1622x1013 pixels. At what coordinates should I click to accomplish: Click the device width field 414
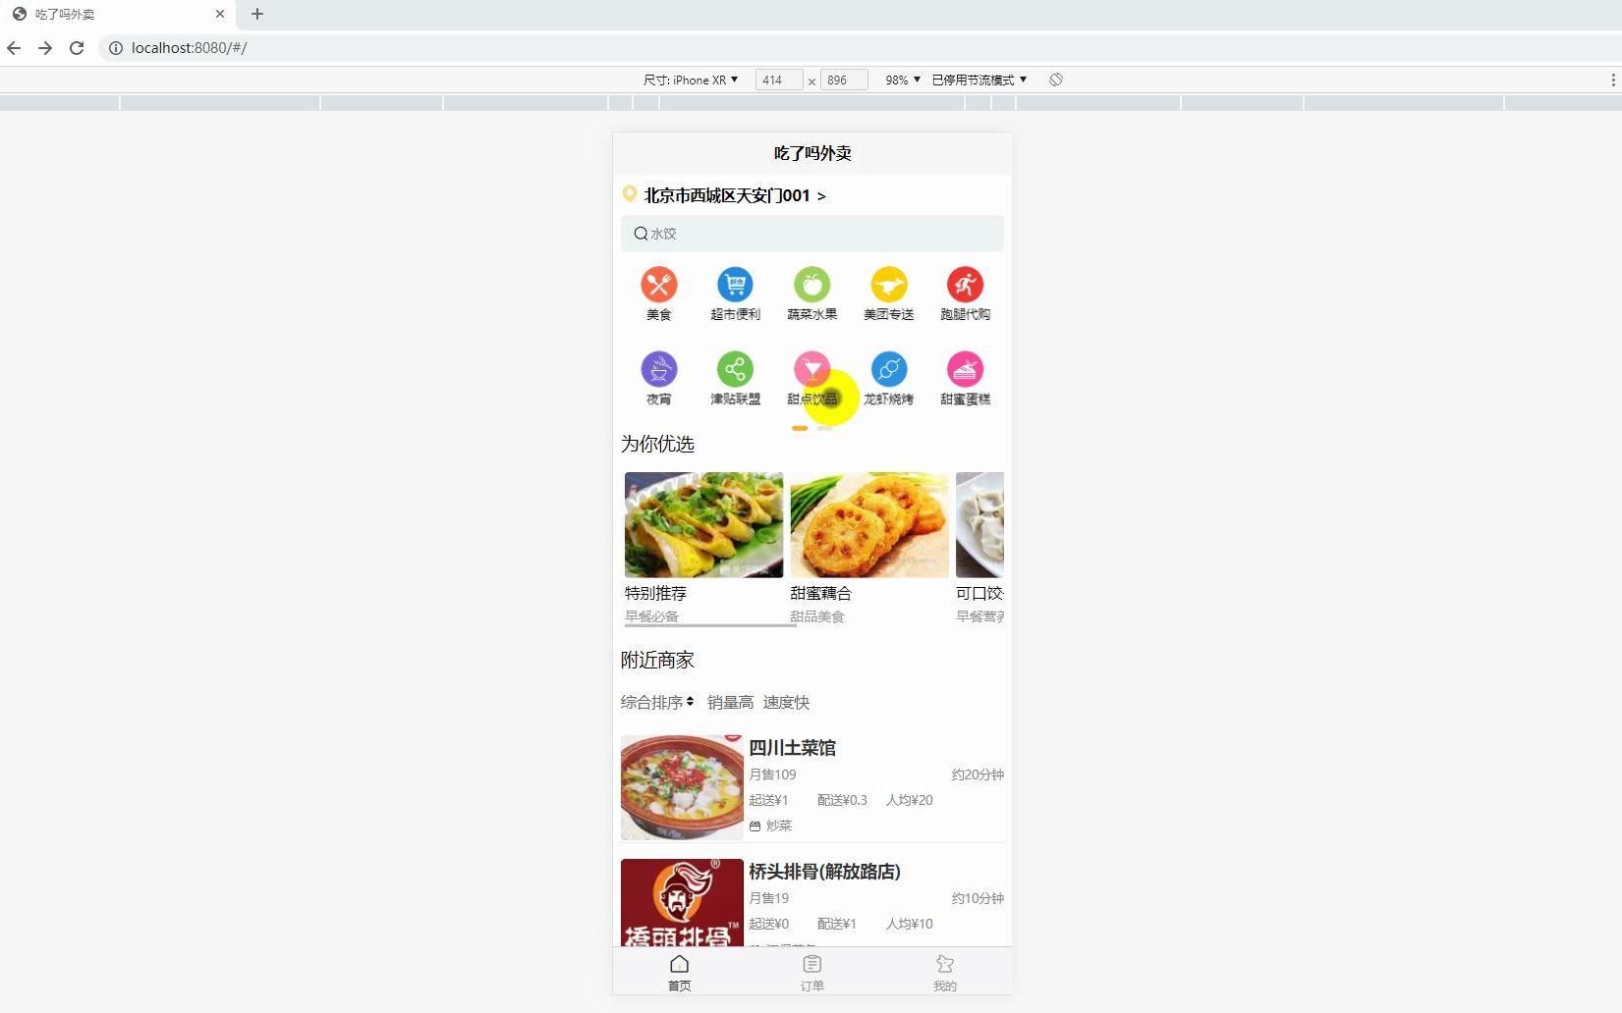(779, 80)
